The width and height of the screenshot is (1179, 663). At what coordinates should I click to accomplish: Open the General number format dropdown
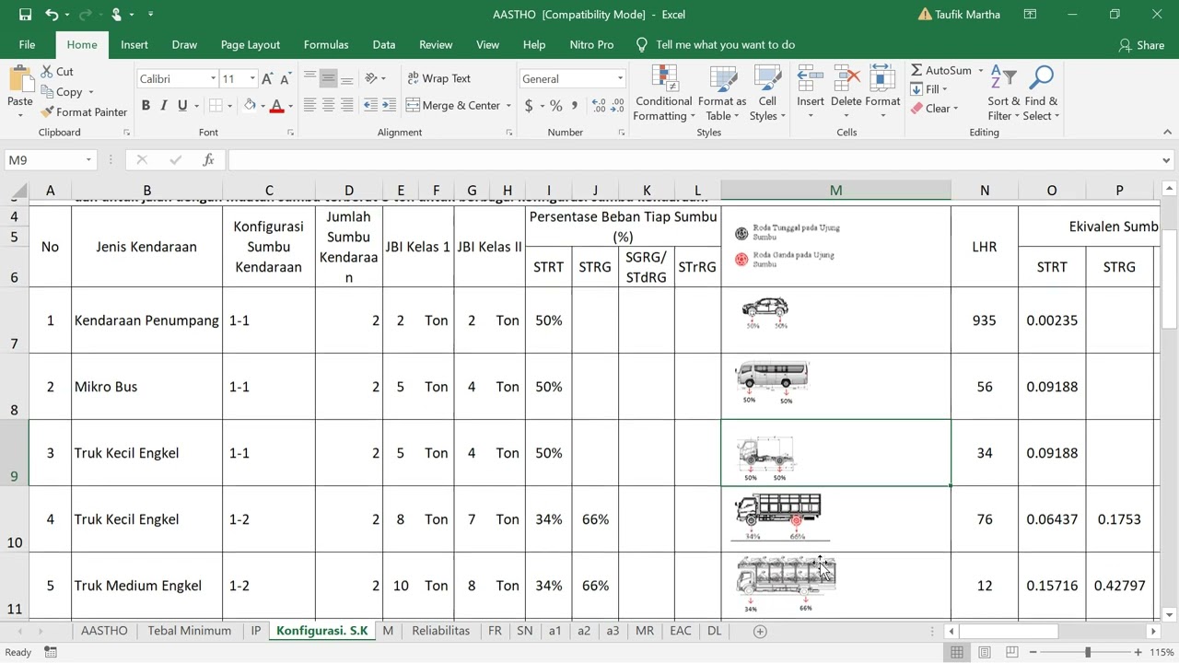[x=620, y=79]
